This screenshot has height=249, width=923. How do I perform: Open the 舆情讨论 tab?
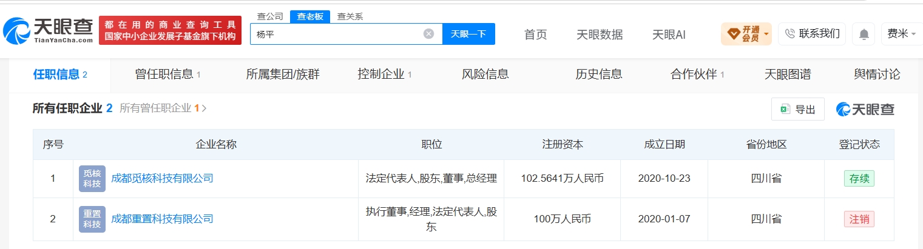[x=877, y=75]
